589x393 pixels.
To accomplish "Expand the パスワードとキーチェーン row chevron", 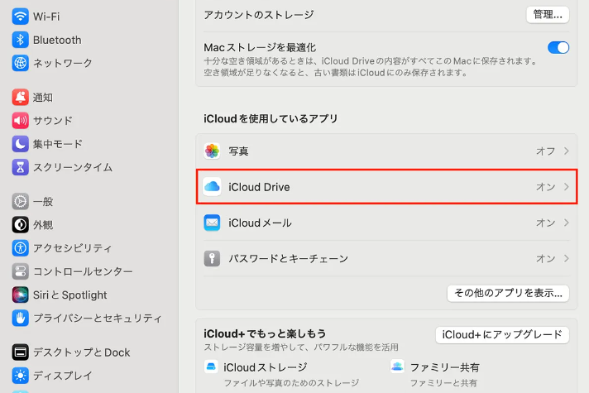I will (x=567, y=259).
